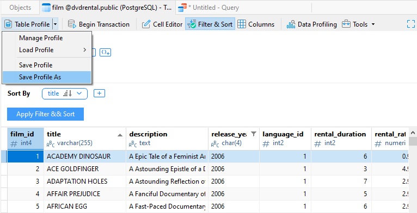Click film_id cell with value 4

click(26, 194)
